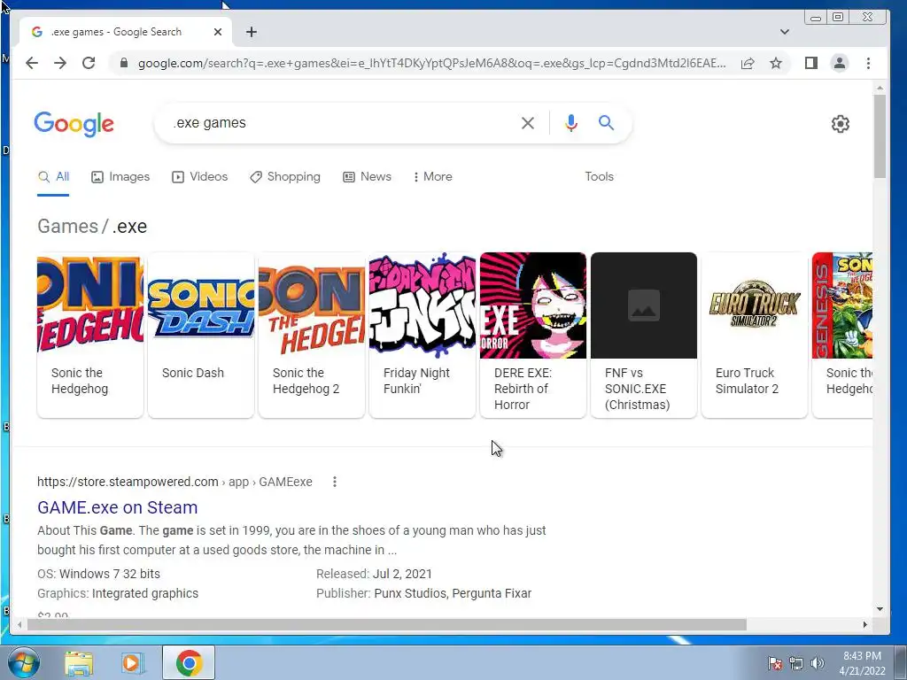The height and width of the screenshot is (680, 907).
Task: Open the Chrome side panel
Action: click(x=811, y=63)
